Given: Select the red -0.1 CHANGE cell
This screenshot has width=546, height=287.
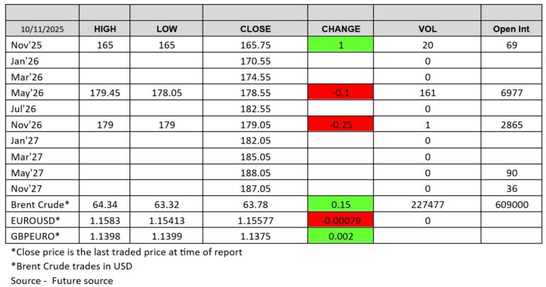Looking at the screenshot, I should [341, 93].
